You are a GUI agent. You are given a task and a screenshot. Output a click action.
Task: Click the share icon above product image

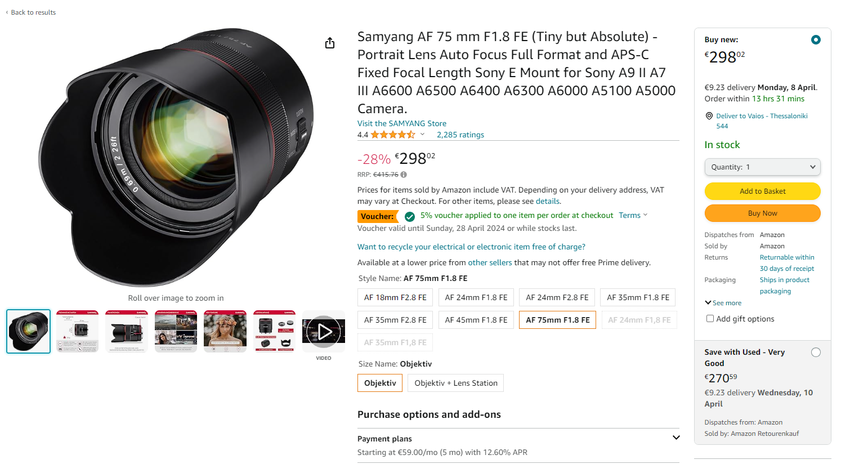tap(330, 43)
